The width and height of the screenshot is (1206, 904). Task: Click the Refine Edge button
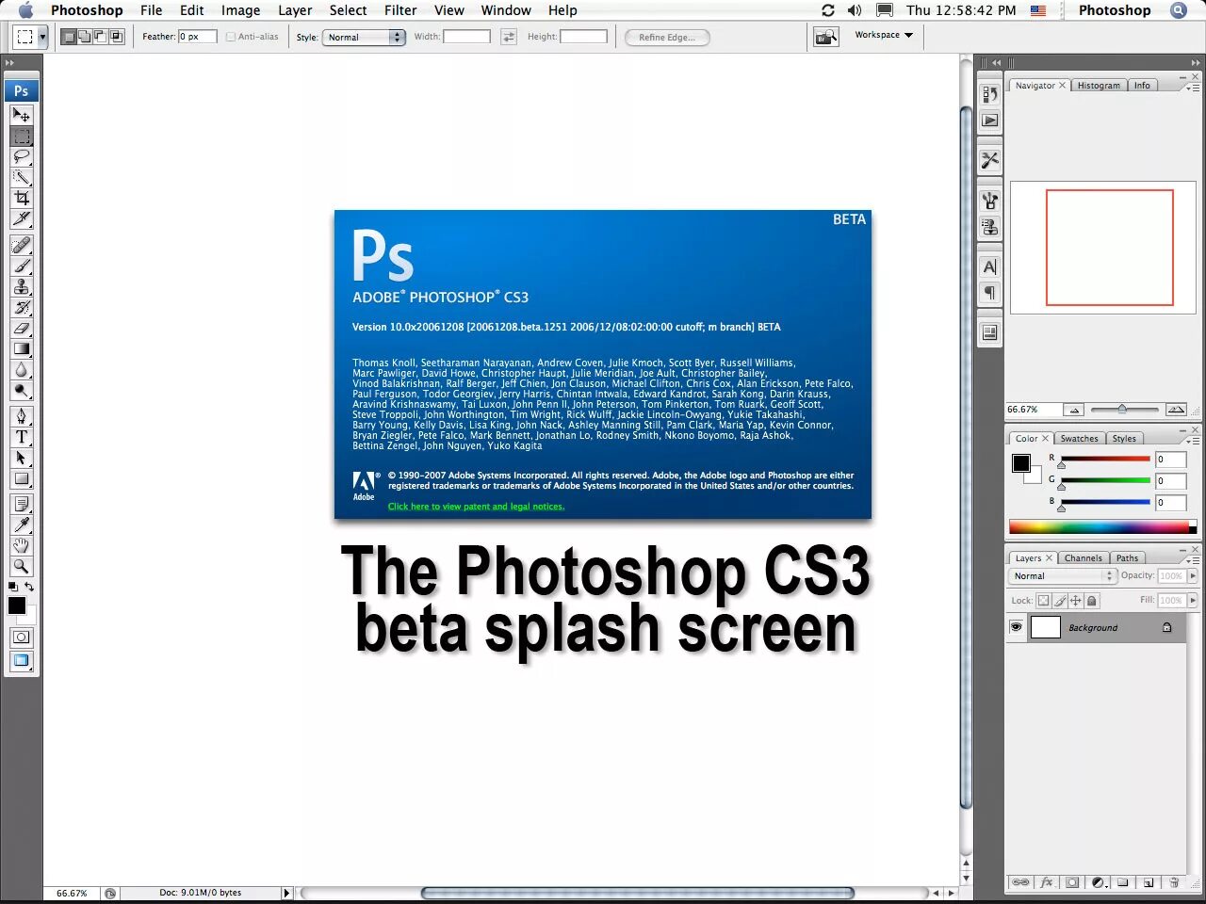667,38
